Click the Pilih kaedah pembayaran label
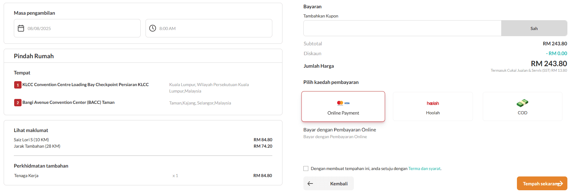Image resolution: width=576 pixels, height=193 pixels. 331,82
